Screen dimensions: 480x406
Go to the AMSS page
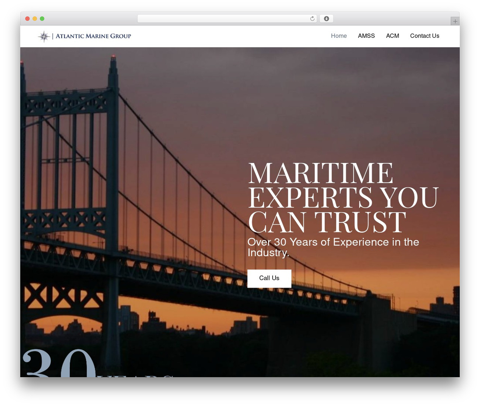(366, 36)
